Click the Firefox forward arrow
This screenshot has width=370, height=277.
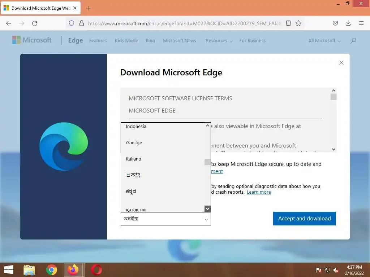[x=22, y=23]
